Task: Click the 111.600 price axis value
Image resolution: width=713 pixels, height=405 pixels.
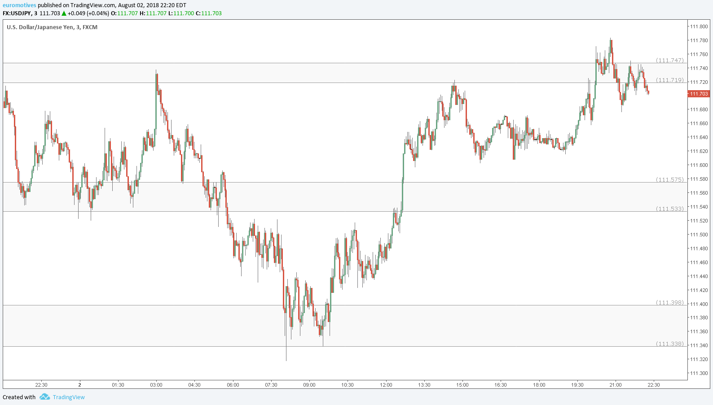Action: 699,165
